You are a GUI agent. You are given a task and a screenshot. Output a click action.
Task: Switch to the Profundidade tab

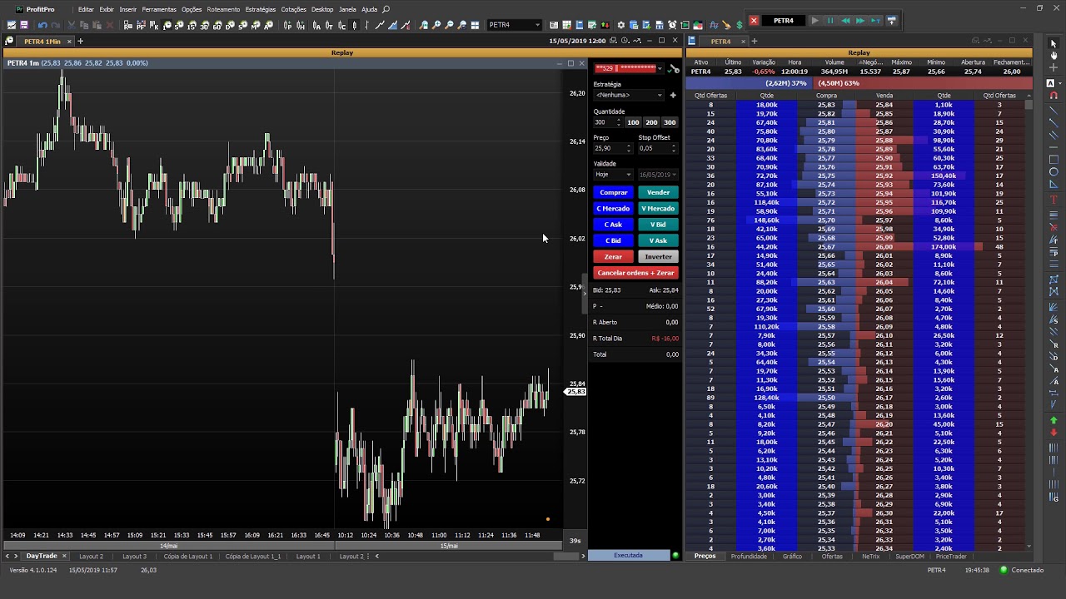click(x=749, y=557)
